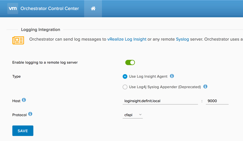Screen dimensions: 243x141
Task: Click the port field containing 9000
Action: click(x=217, y=101)
